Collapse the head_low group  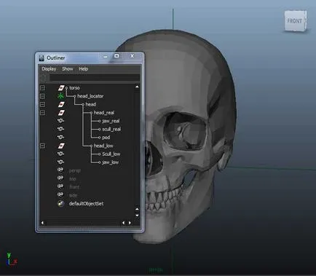42,146
